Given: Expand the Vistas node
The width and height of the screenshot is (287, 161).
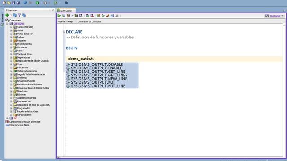Looking at the screenshot, I should point(11,30).
